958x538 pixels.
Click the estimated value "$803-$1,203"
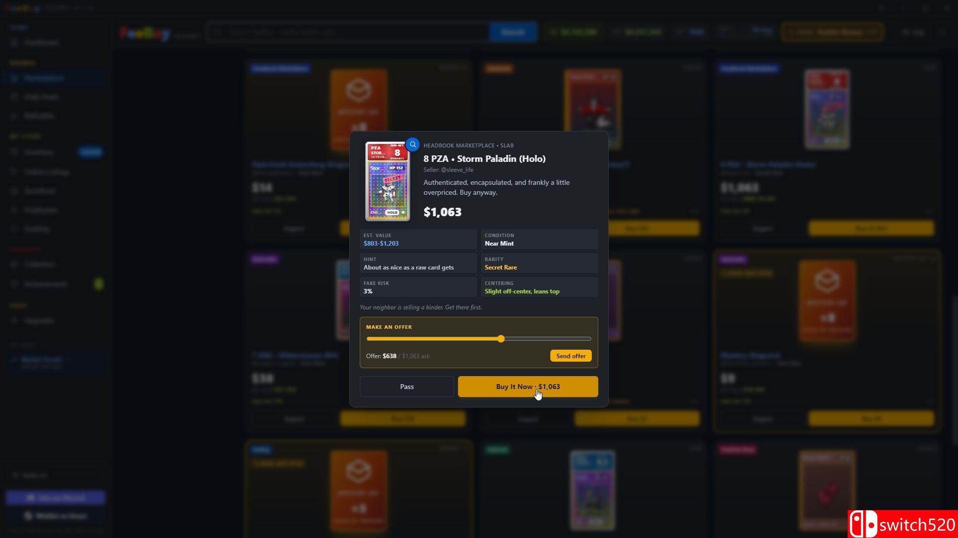[x=381, y=244]
